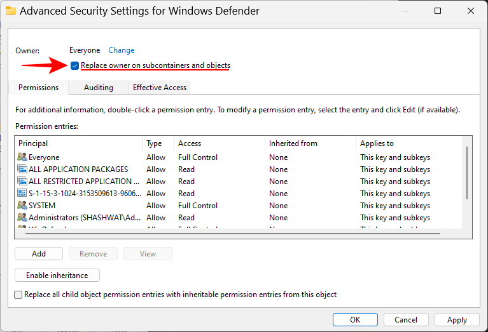Click the folder icon in the title bar
488x332 pixels.
[x=11, y=11]
